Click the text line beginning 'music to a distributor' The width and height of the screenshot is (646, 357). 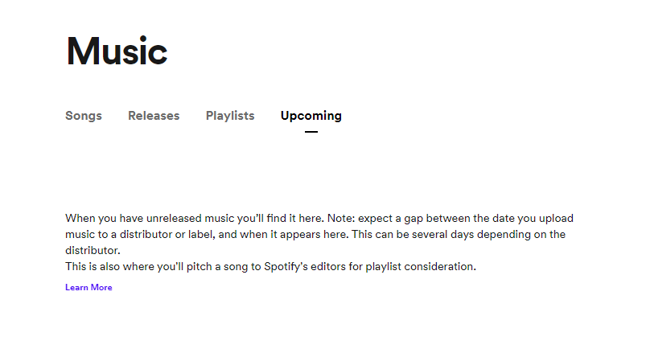pos(315,234)
